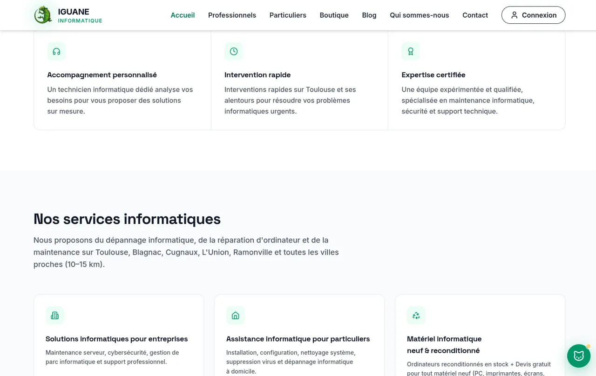
Task: Open the cat face chat widget
Action: [x=579, y=356]
